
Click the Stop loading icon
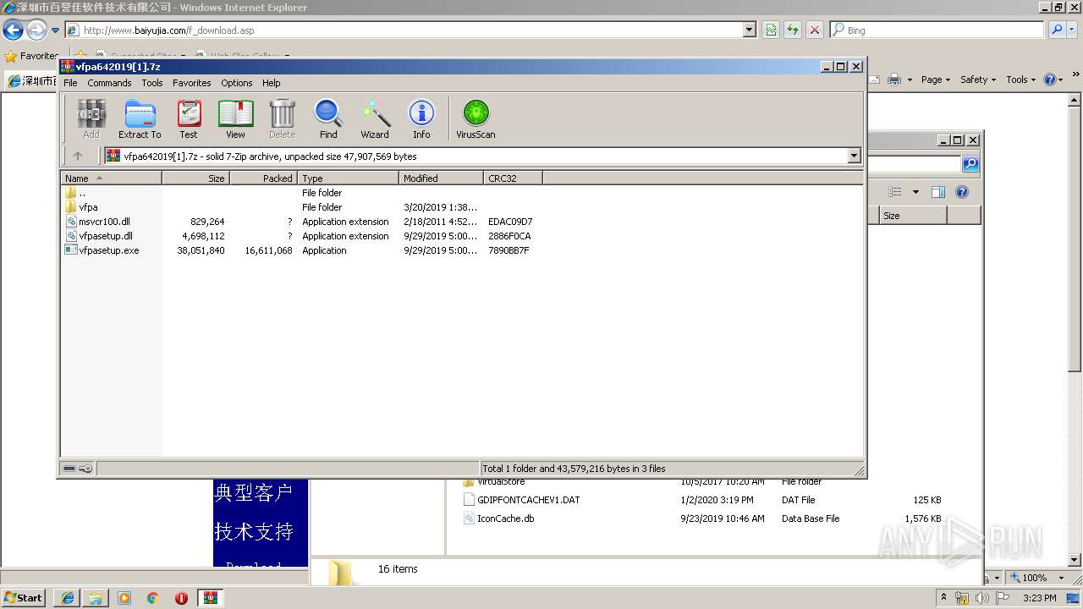pyautogui.click(x=814, y=30)
